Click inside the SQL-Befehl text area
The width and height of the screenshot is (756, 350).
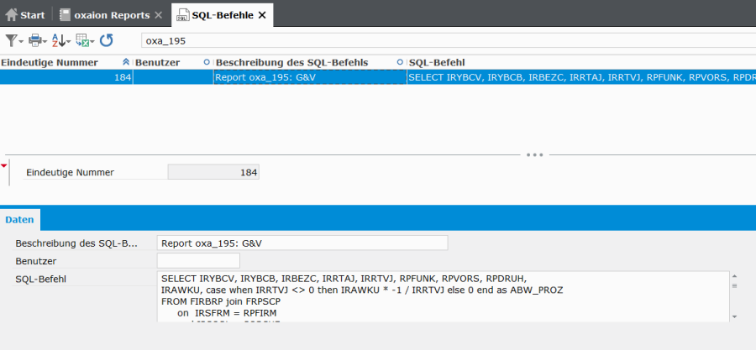pyautogui.click(x=443, y=296)
